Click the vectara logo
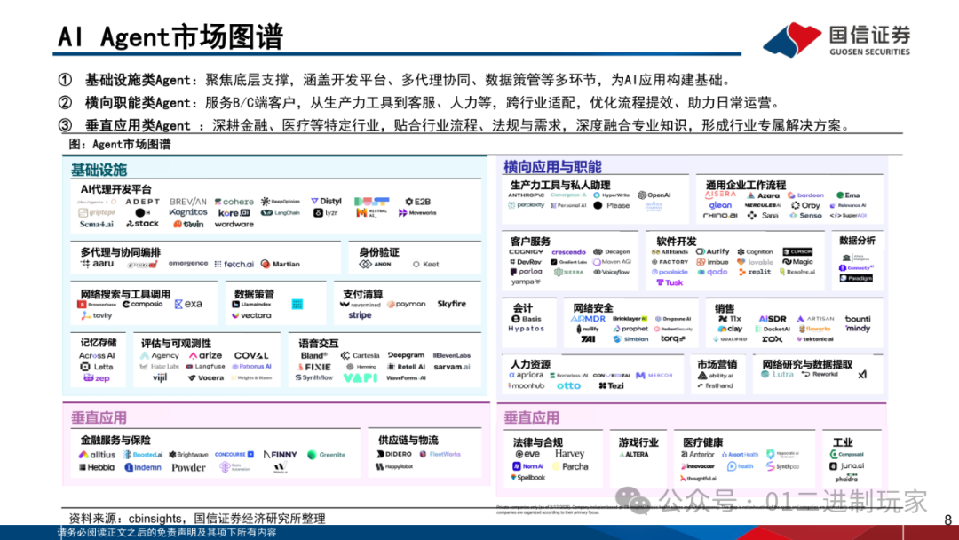 click(251, 315)
